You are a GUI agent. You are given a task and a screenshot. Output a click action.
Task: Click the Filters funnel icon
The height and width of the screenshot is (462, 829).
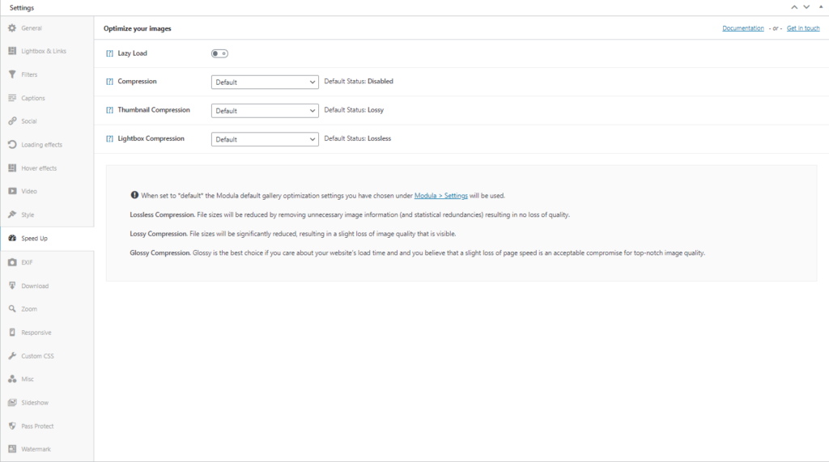click(x=12, y=74)
